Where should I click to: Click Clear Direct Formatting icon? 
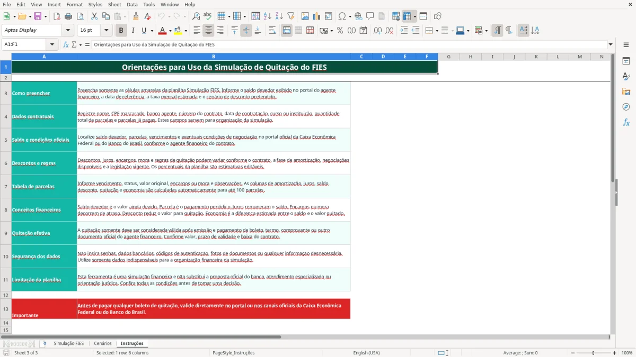pyautogui.click(x=147, y=16)
